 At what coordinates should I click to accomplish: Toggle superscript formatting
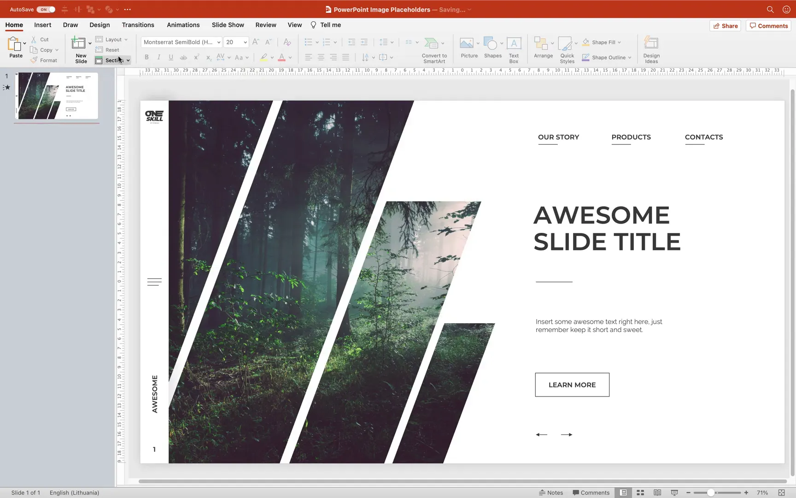coord(196,57)
